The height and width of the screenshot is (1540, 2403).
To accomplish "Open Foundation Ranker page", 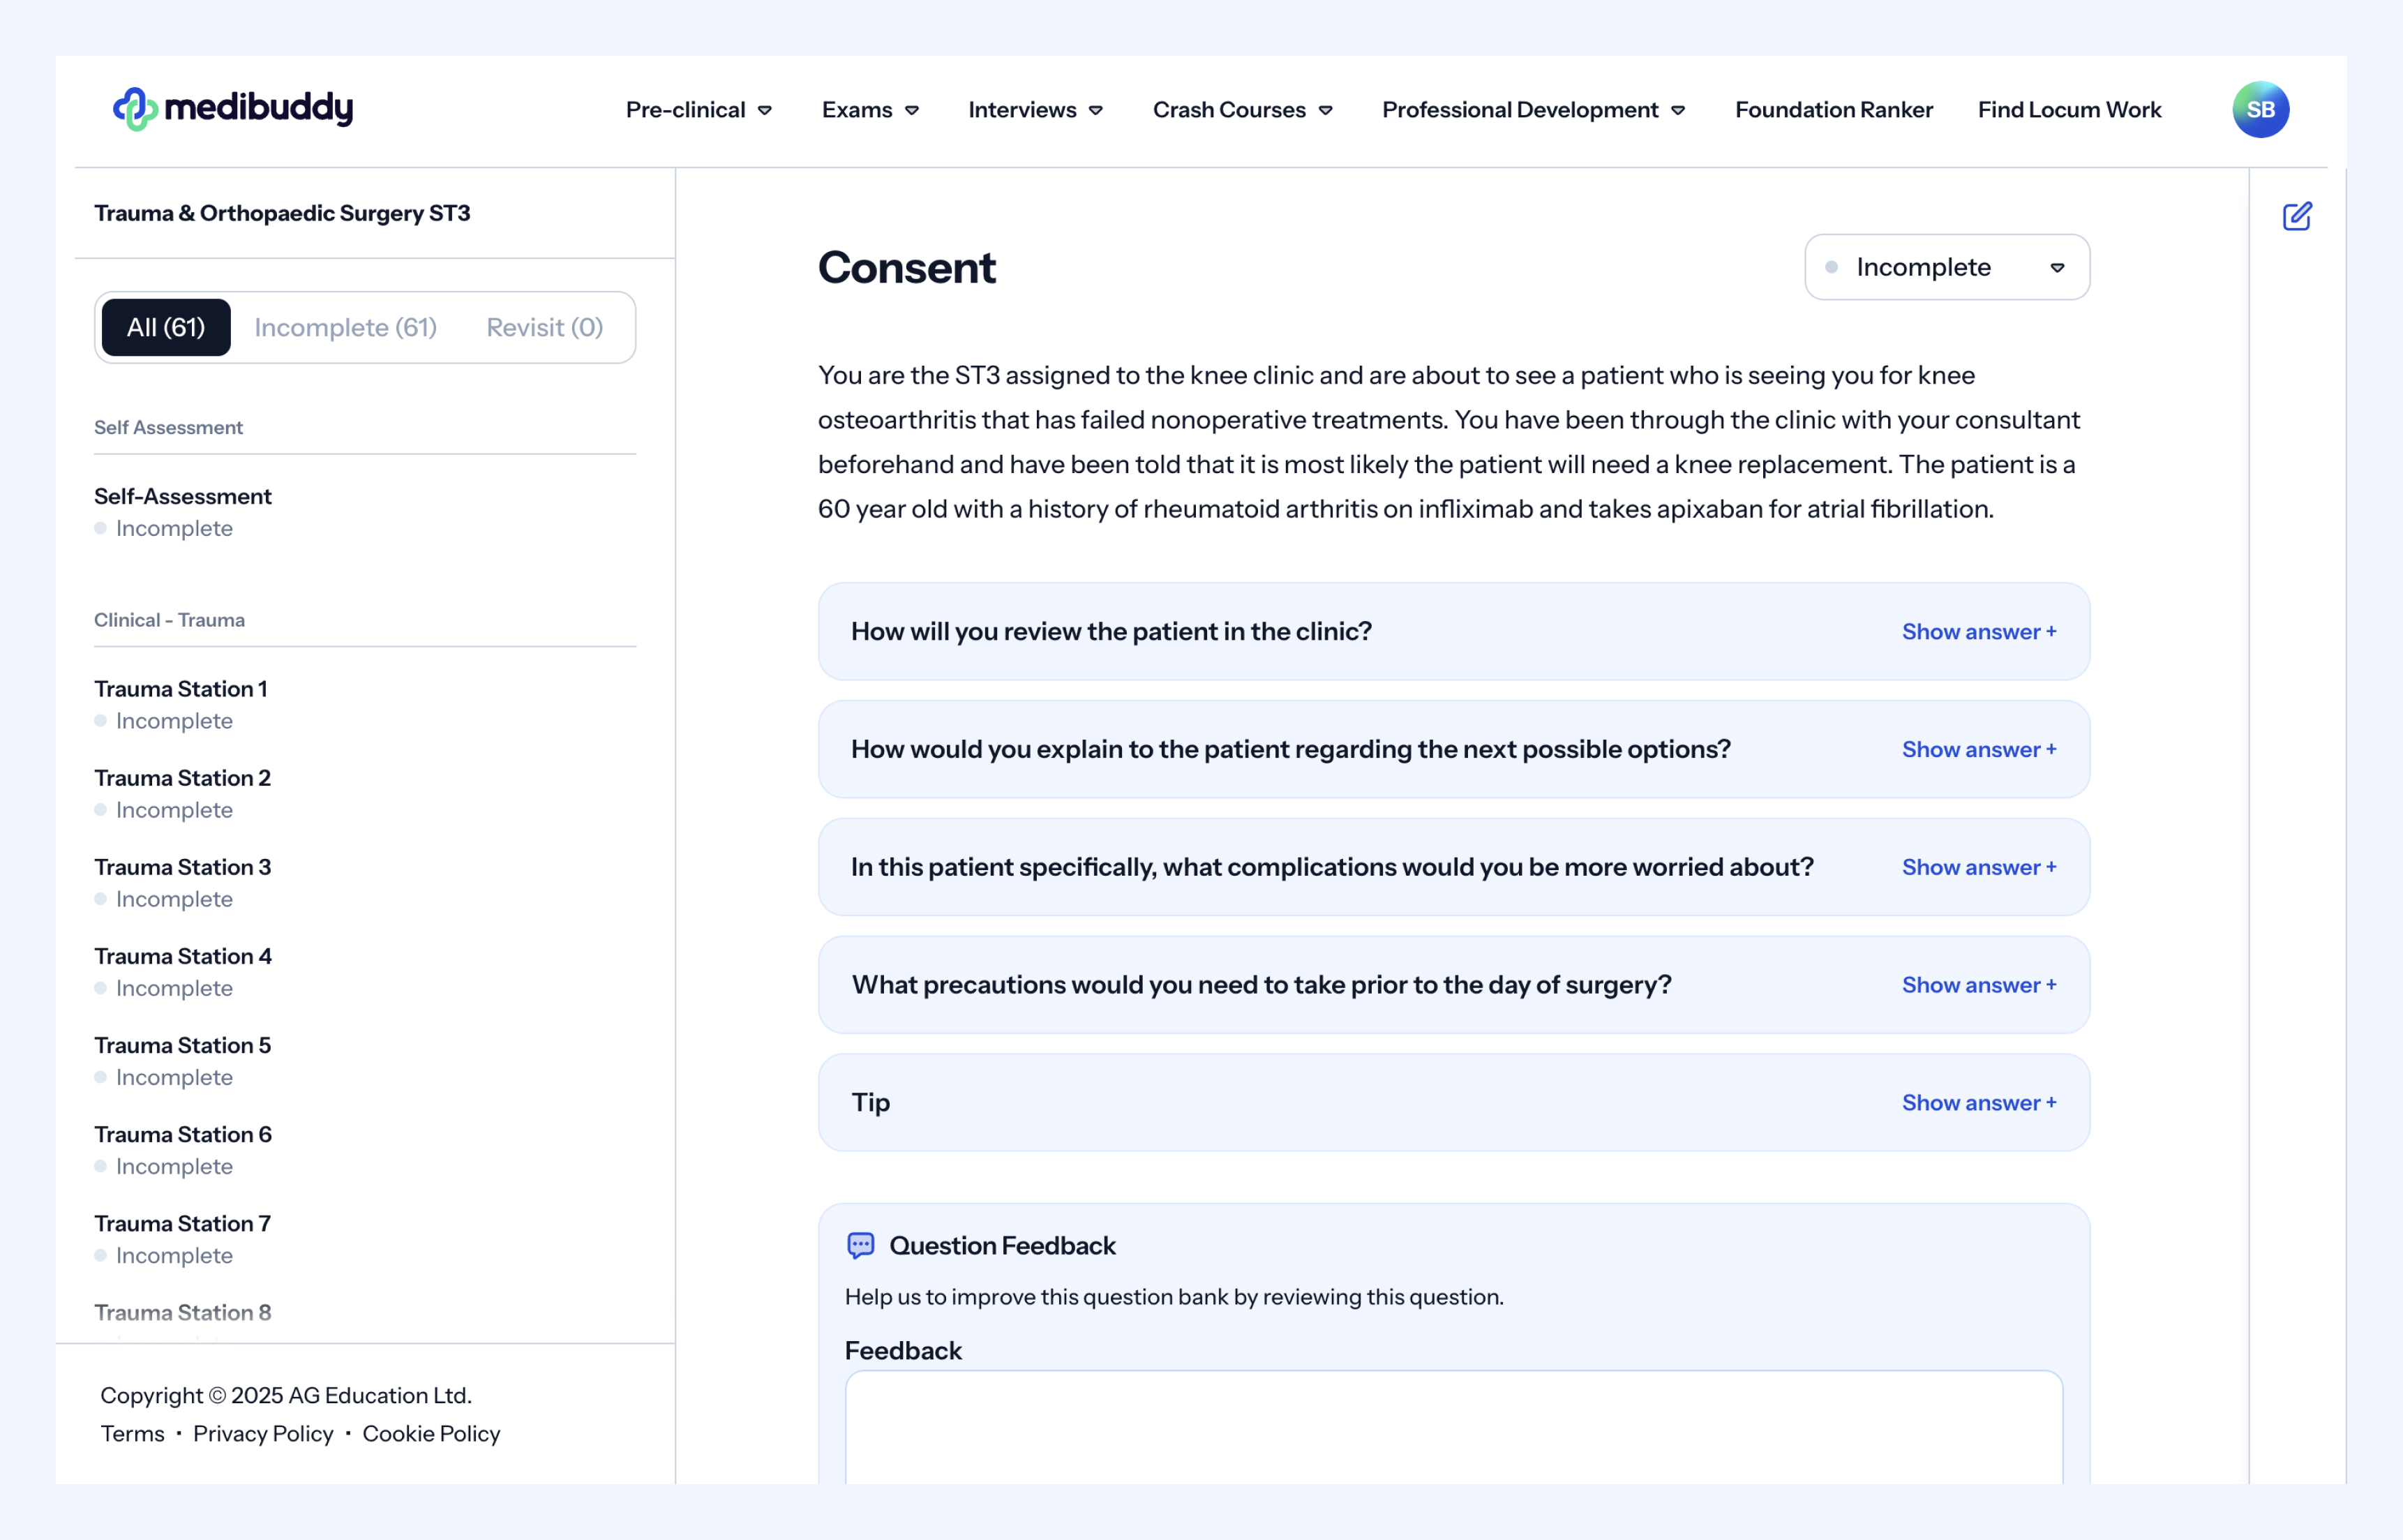I will click(x=1833, y=110).
